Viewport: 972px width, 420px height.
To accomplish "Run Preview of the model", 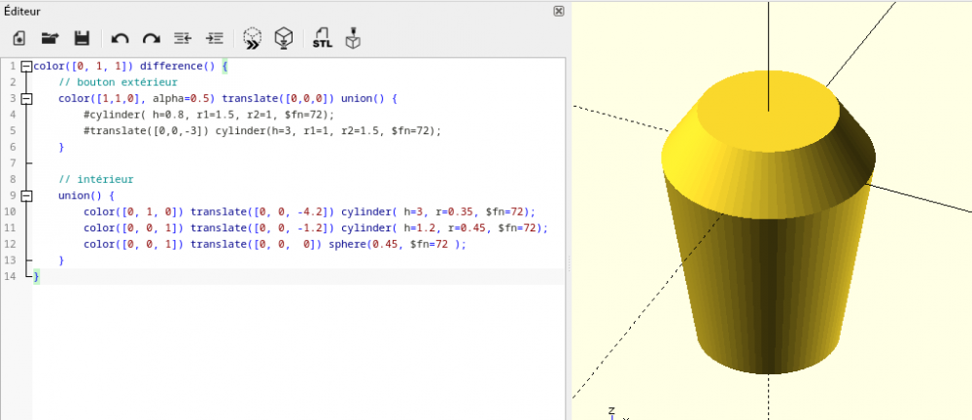I will (x=252, y=39).
